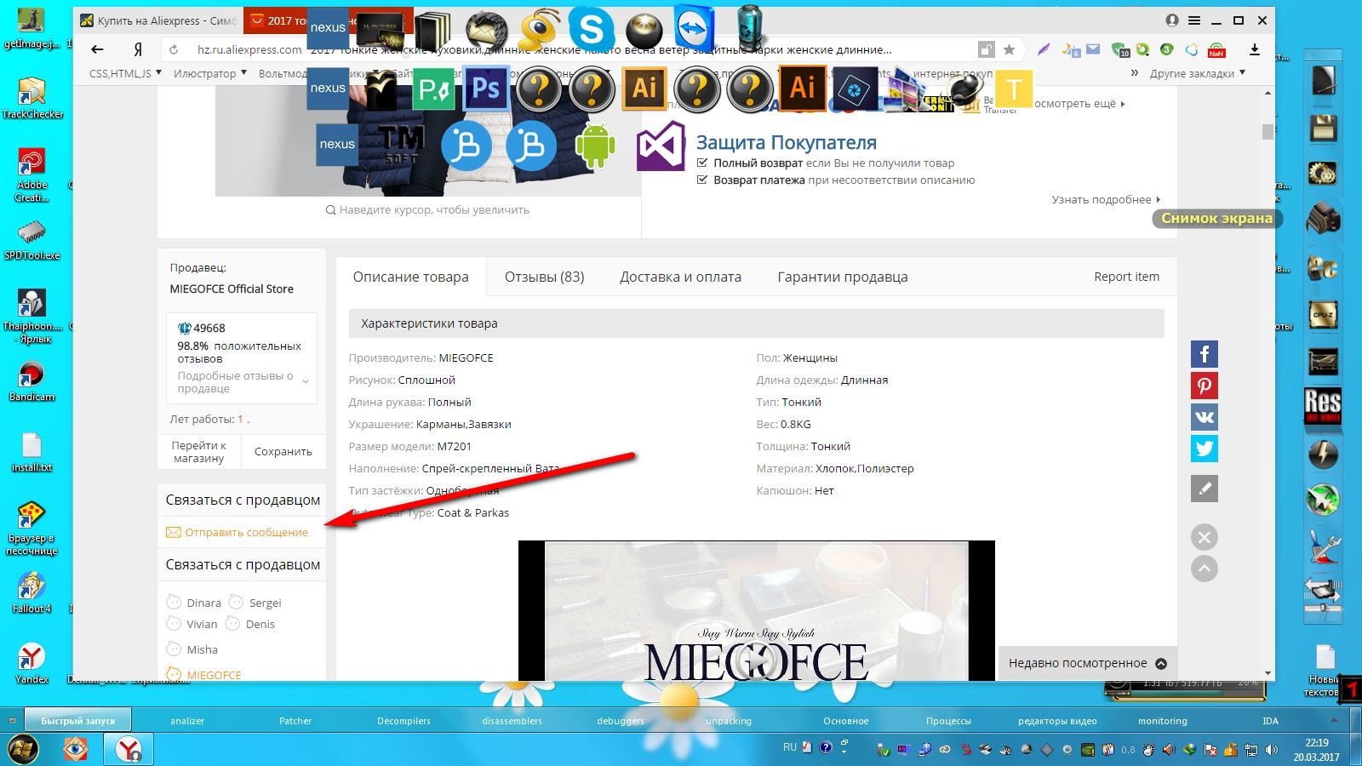This screenshot has height=766, width=1362.
Task: Show hidden bookmarks with the chevron
Action: [1134, 73]
